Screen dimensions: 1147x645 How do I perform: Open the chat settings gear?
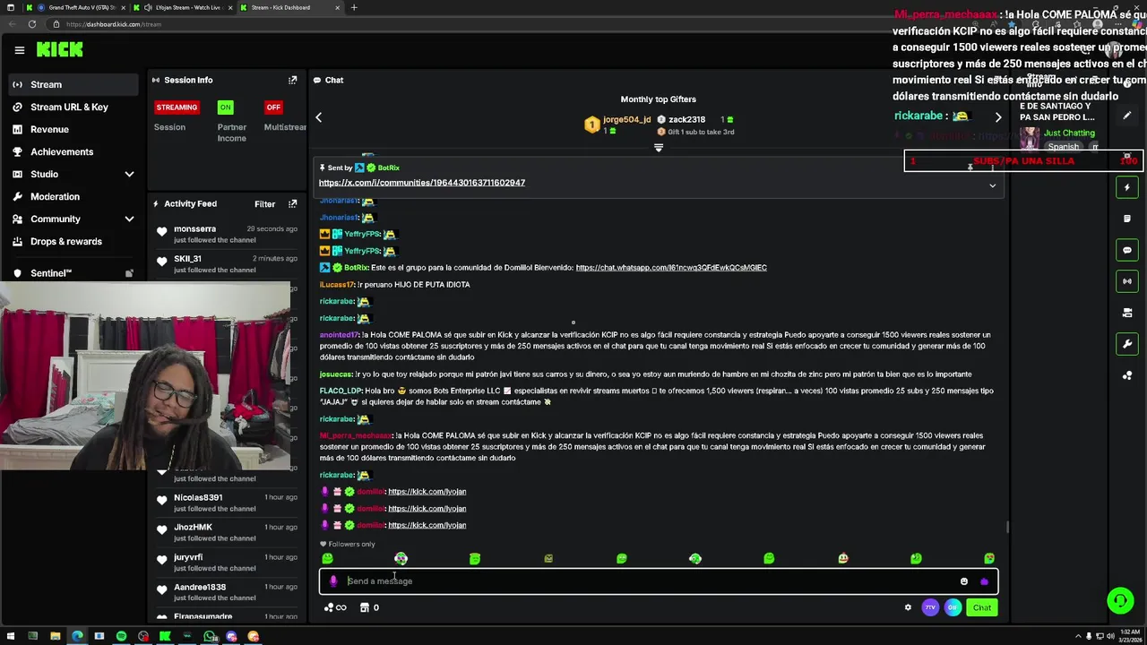[x=908, y=607]
